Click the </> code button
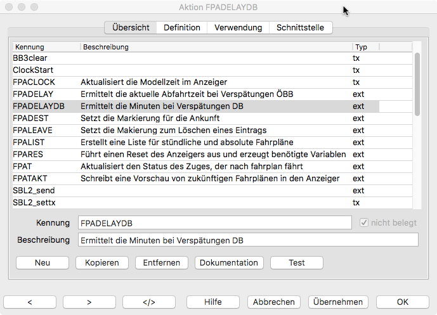 click(x=149, y=302)
